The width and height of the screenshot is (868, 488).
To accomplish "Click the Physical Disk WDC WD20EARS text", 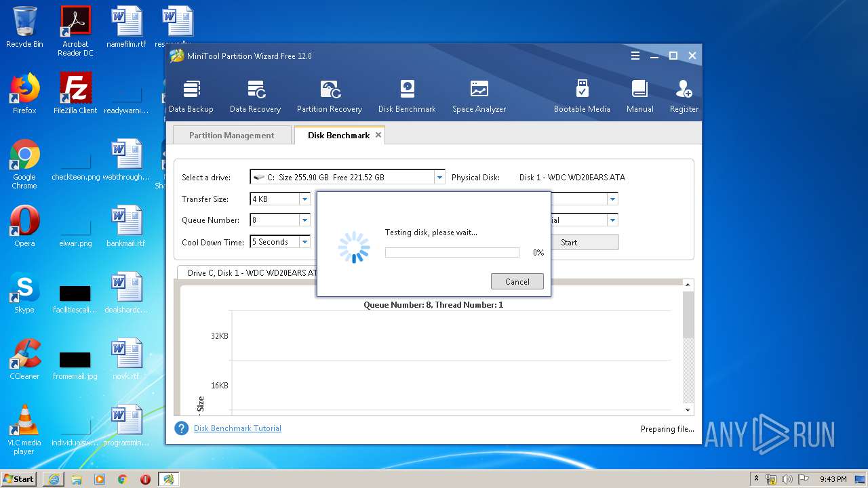I will (x=572, y=178).
